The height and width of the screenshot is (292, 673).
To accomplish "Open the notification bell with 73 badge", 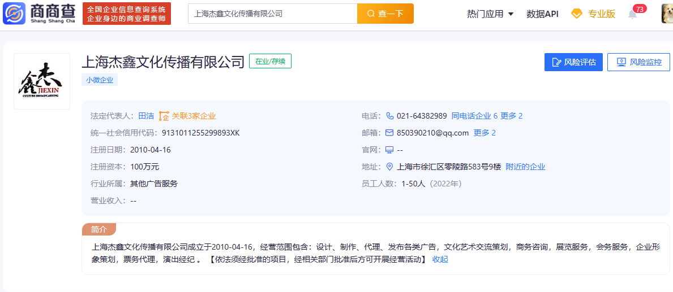I will click(x=633, y=14).
